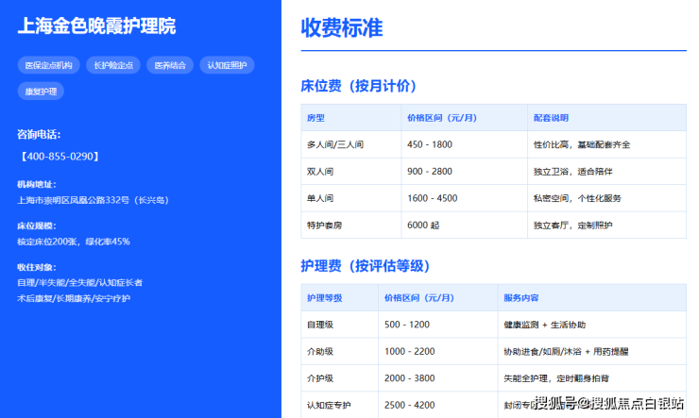Click the 康复护理 tag

click(x=41, y=92)
